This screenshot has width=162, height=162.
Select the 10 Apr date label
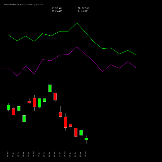pos(18,154)
